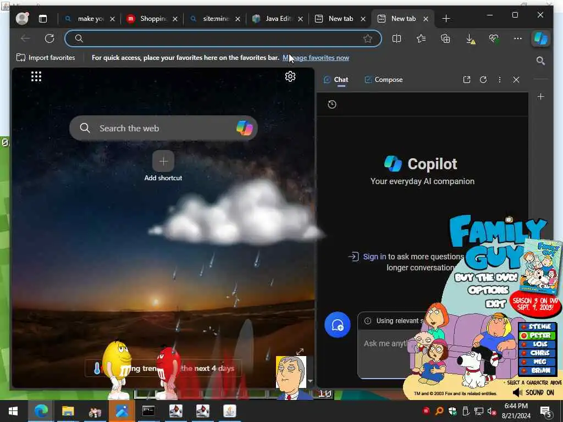Open the notification center icon
Screen dimensions: 563x422
[545, 411]
